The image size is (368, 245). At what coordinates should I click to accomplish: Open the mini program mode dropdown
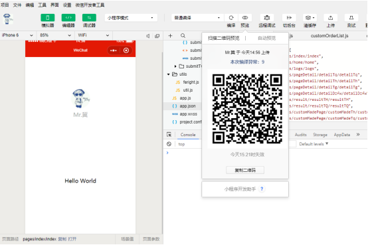click(131, 18)
